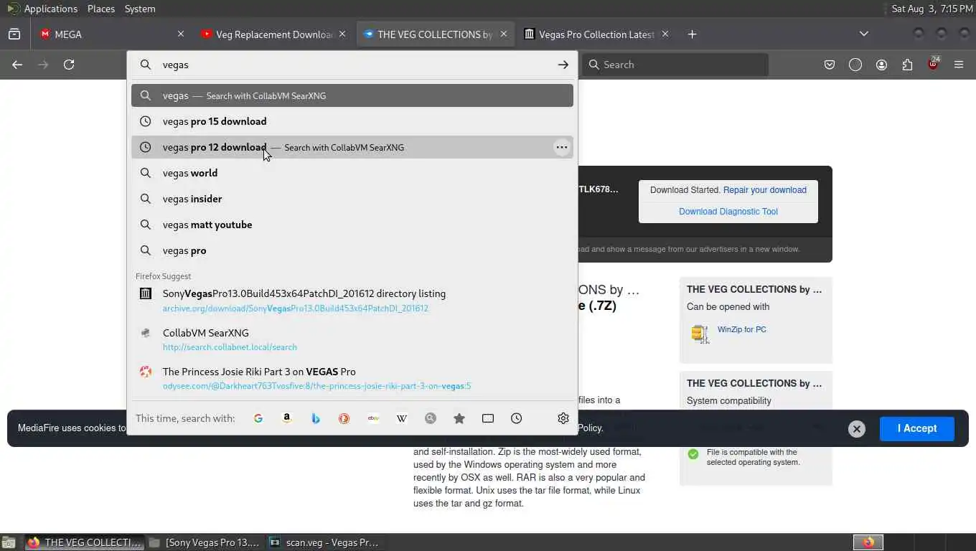976x551 pixels.
Task: Switch to Veg Replacement Download tab
Action: click(274, 34)
